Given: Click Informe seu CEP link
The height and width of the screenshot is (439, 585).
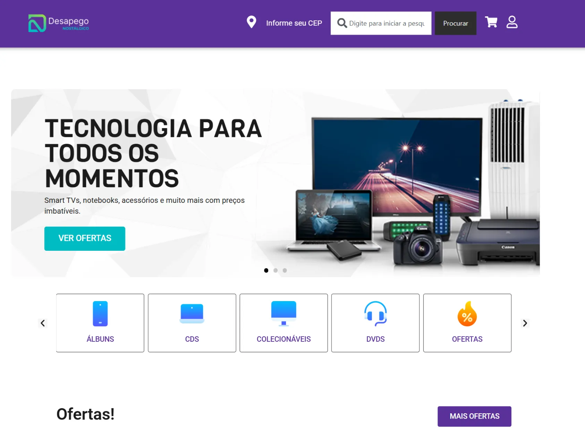Looking at the screenshot, I should coord(294,23).
